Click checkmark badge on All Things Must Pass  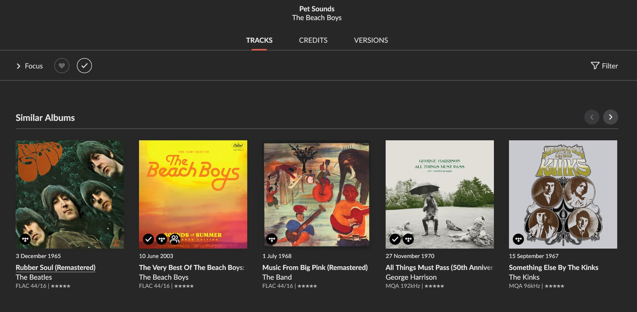click(395, 239)
